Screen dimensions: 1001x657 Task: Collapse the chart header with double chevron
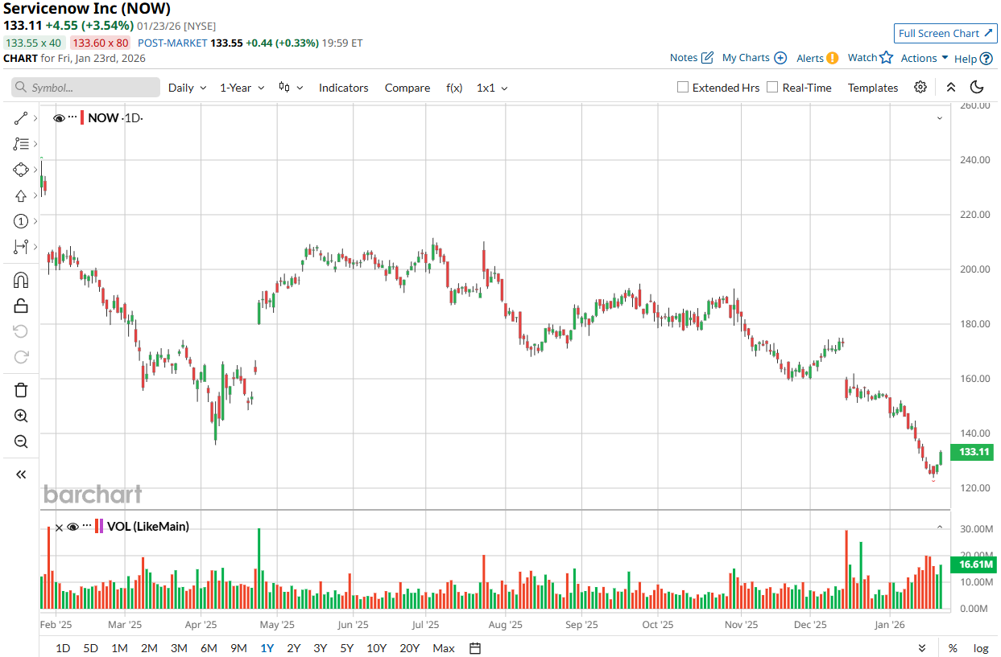tap(950, 88)
